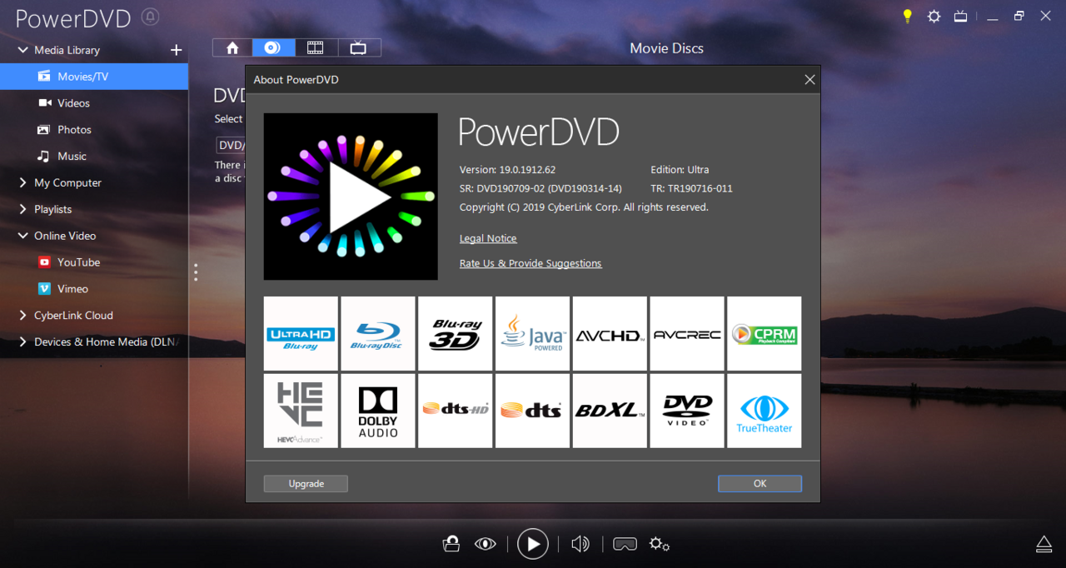1066x568 pixels.
Task: Click the Upgrade button
Action: (x=306, y=483)
